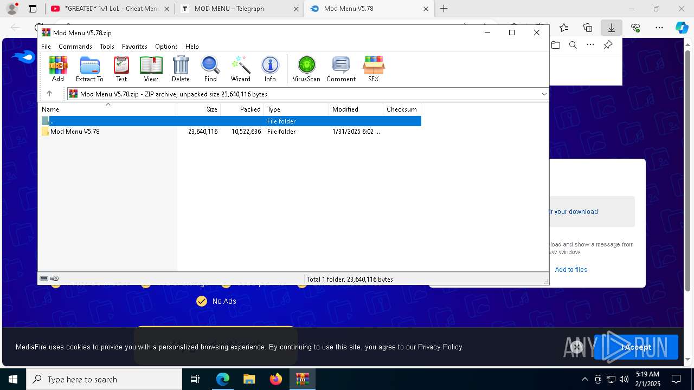Open Edge favorites star icon

pyautogui.click(x=564, y=28)
